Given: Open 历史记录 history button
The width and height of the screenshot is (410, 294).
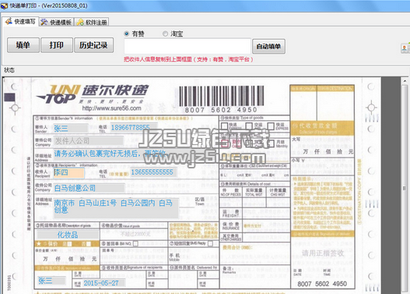Looking at the screenshot, I should [x=93, y=45].
